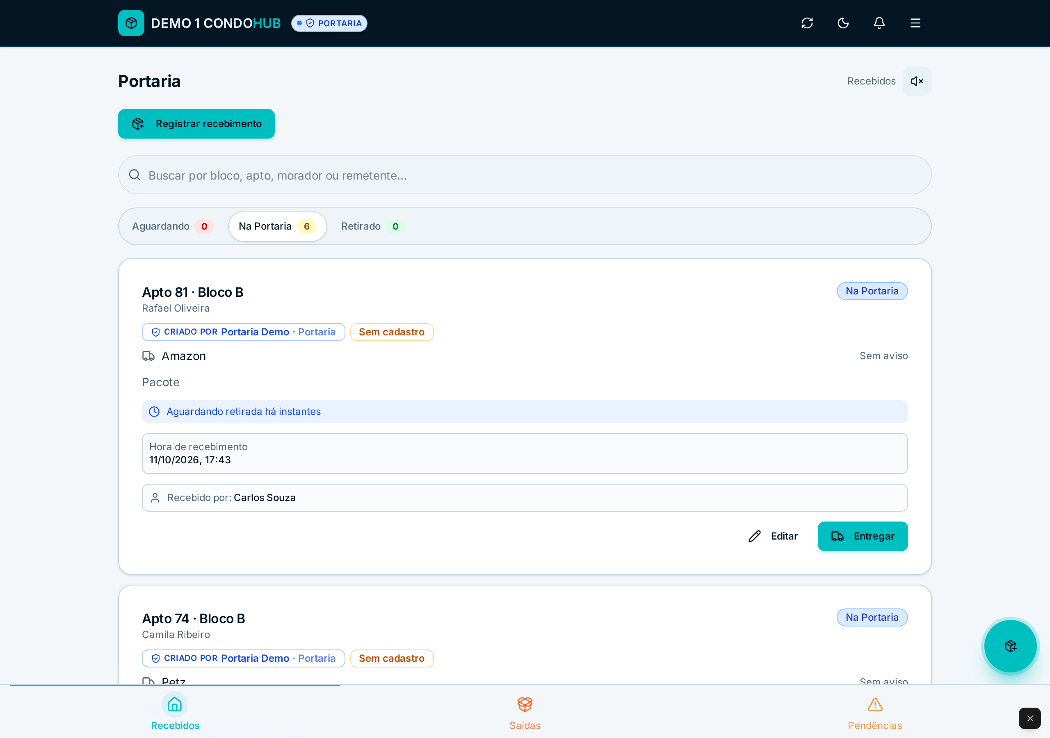
Task: Click the delivery truck icon beside Amazon
Action: 148,356
